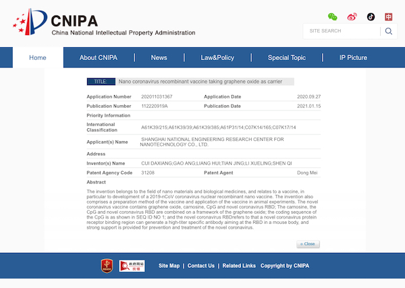
Task: Open the TikTok/Douyin icon
Action: (x=371, y=17)
